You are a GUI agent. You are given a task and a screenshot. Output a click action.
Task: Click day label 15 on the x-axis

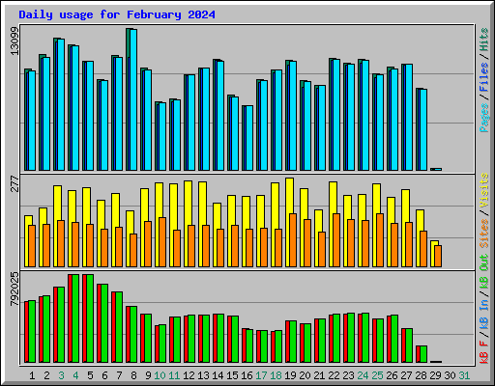[232, 375]
